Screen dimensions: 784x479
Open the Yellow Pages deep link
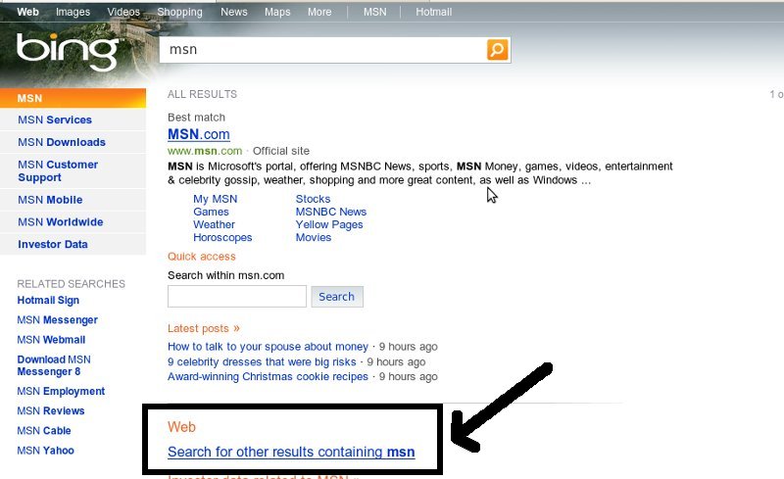pos(329,225)
